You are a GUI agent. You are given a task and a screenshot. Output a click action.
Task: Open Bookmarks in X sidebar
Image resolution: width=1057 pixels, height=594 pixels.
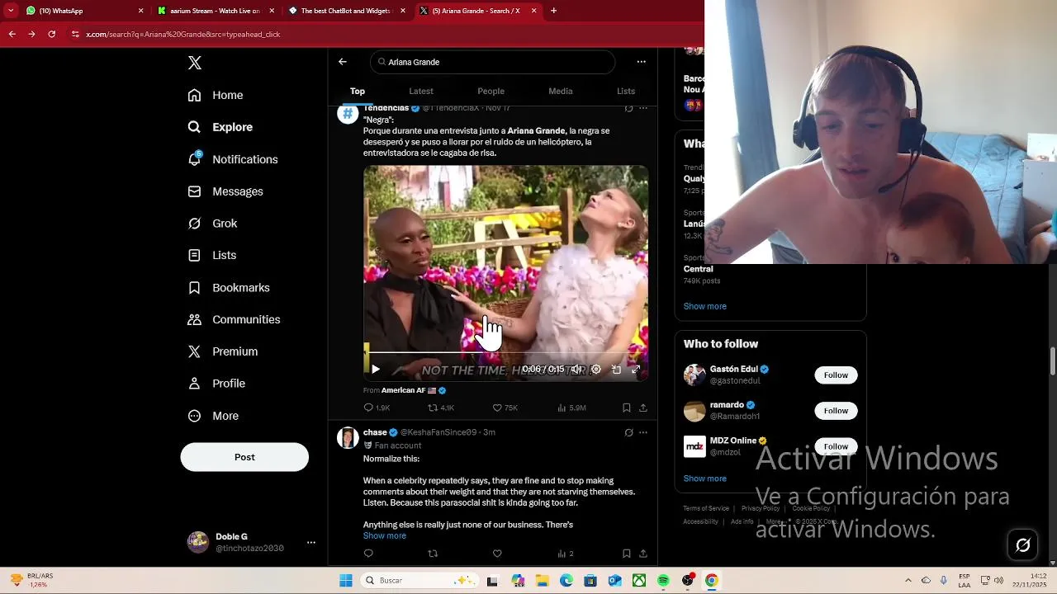pyautogui.click(x=229, y=288)
